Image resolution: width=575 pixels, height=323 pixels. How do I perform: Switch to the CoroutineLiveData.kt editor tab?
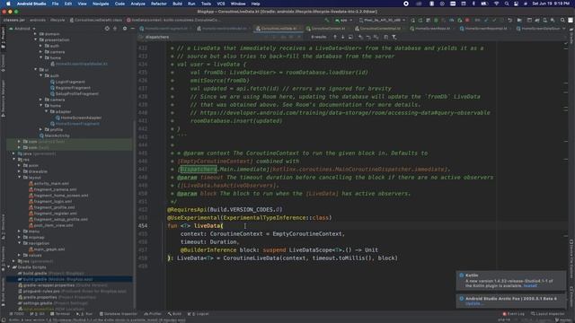(x=279, y=28)
